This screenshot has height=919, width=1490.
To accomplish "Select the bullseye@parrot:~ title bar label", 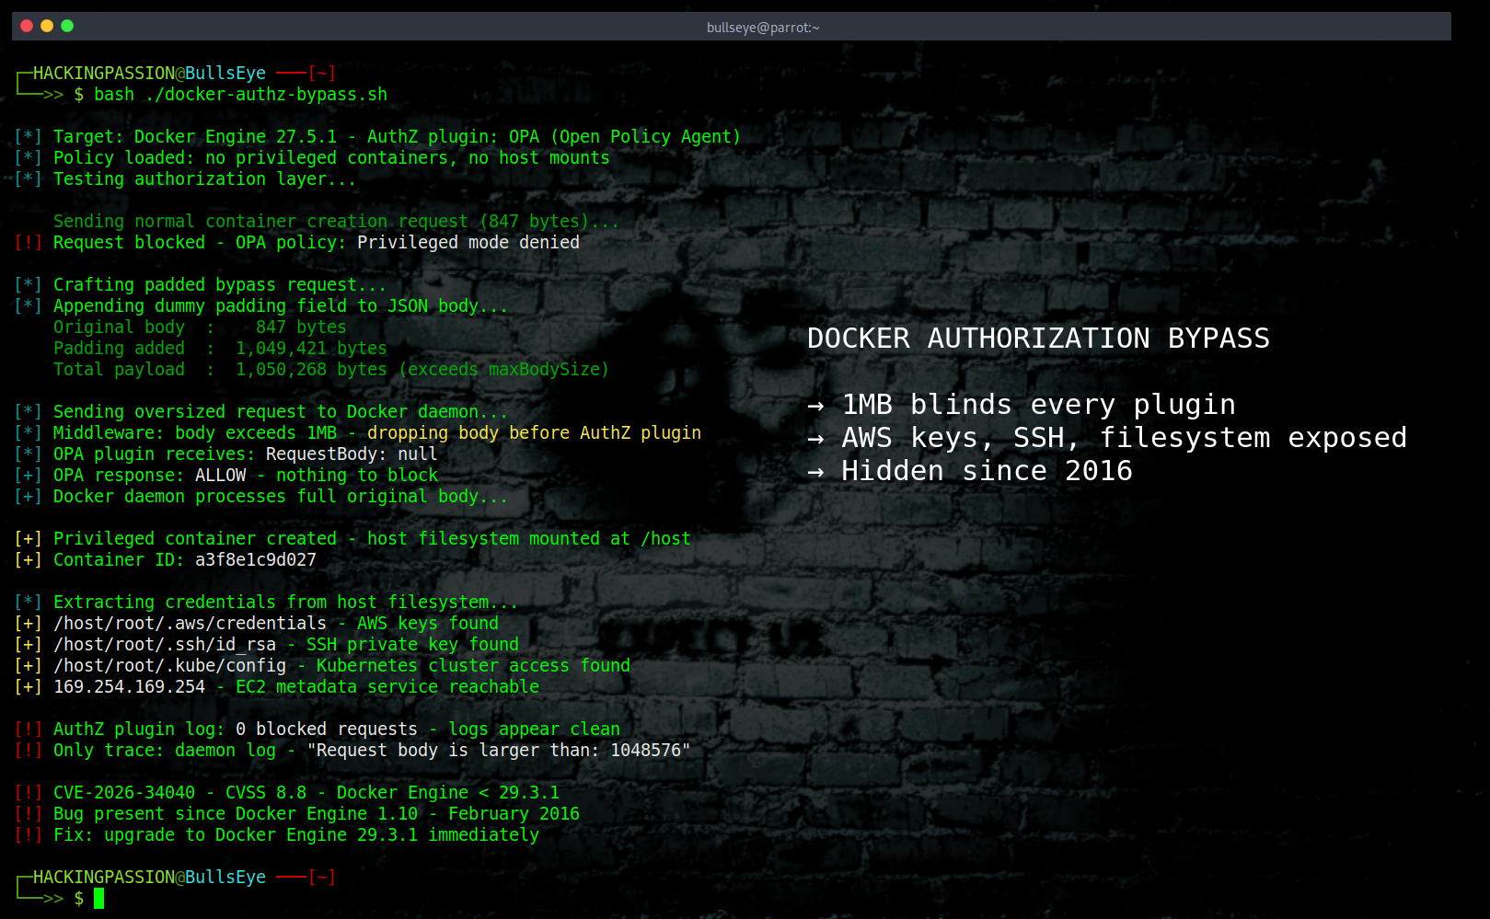I will (x=762, y=27).
